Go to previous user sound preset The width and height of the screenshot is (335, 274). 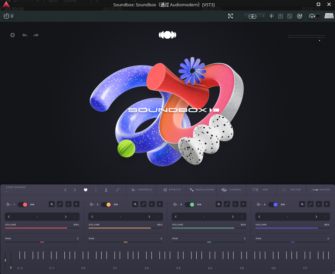click(x=65, y=190)
